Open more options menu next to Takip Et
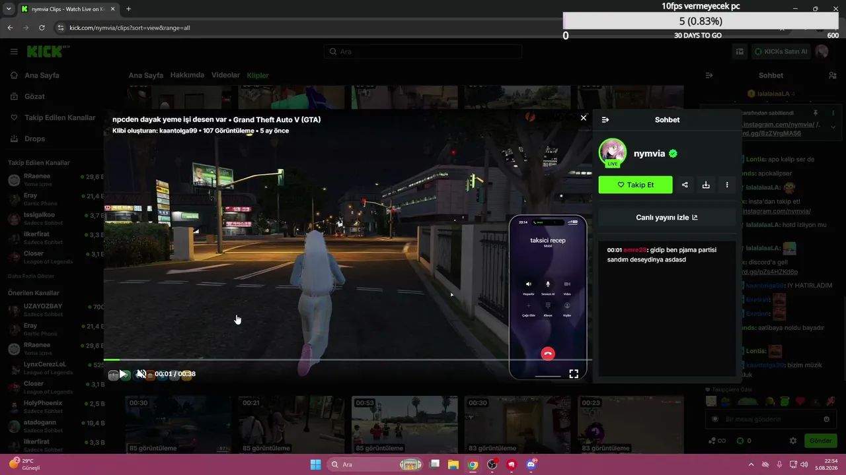Viewport: 846px width, 475px height. pos(727,185)
